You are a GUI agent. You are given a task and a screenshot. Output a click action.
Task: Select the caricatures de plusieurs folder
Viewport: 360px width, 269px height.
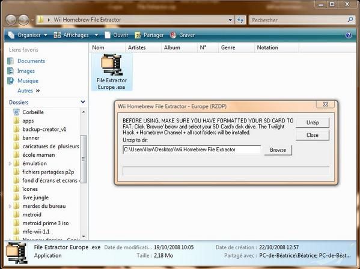50,147
